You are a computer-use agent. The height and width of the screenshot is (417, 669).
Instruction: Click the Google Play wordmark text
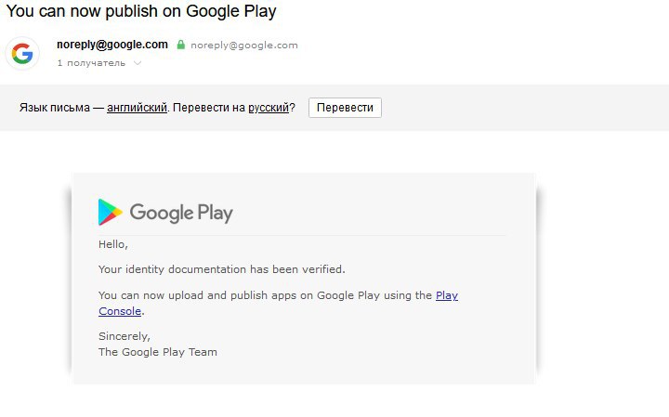pyautogui.click(x=181, y=213)
